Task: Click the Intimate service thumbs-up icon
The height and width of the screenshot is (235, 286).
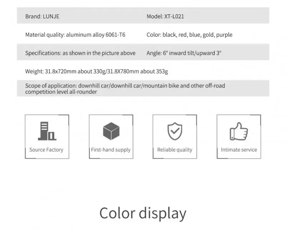Action: click(x=239, y=131)
